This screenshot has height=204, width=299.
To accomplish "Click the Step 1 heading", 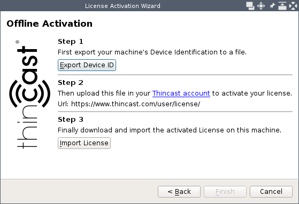I will coord(71,42).
